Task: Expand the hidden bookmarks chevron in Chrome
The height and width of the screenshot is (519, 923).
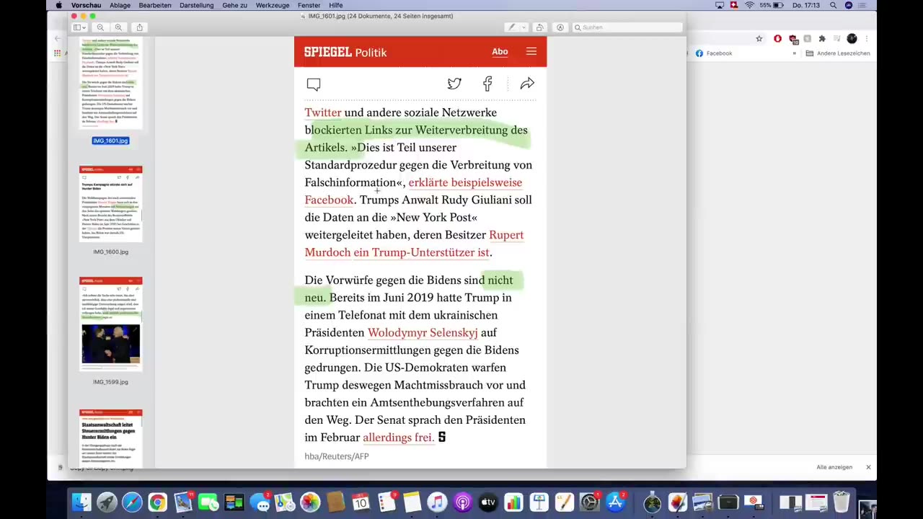Action: pos(795,53)
